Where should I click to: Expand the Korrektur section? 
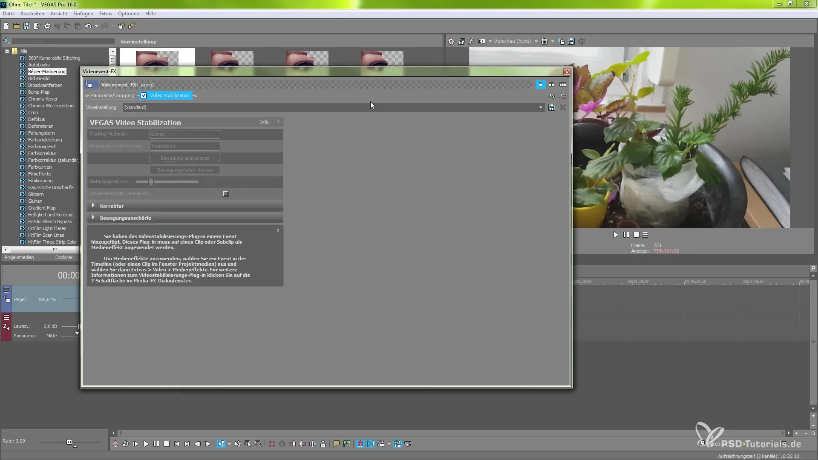click(x=93, y=206)
